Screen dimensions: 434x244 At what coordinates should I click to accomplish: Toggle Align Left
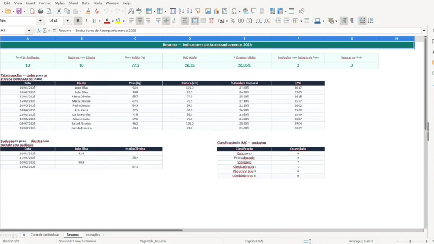(131, 21)
